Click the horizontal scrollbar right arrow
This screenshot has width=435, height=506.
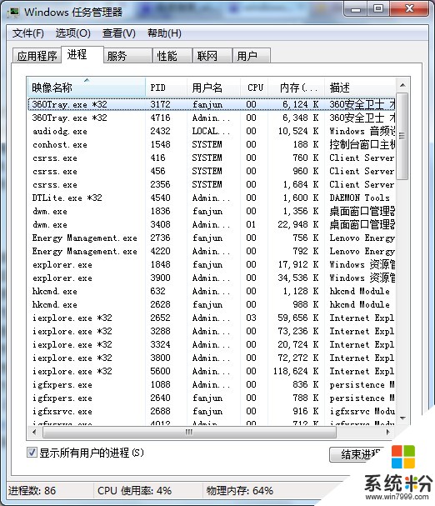388,432
